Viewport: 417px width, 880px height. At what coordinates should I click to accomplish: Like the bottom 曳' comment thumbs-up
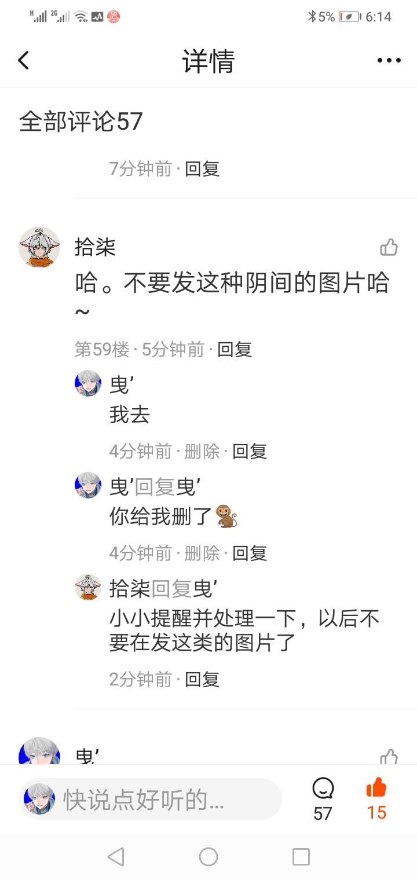(x=389, y=757)
